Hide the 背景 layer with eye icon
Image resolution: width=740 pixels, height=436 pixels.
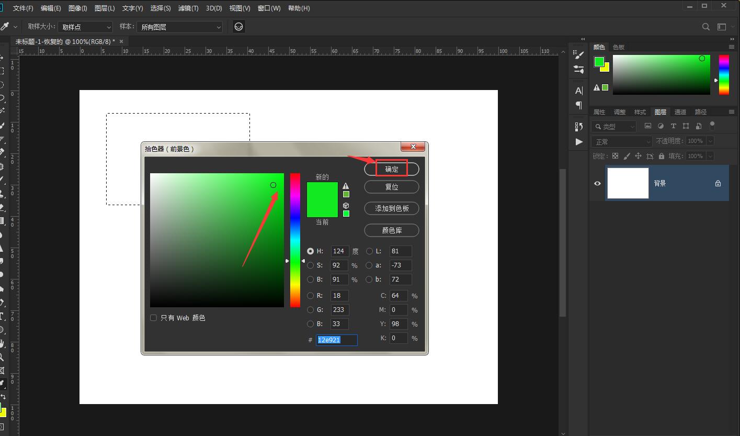tap(597, 183)
